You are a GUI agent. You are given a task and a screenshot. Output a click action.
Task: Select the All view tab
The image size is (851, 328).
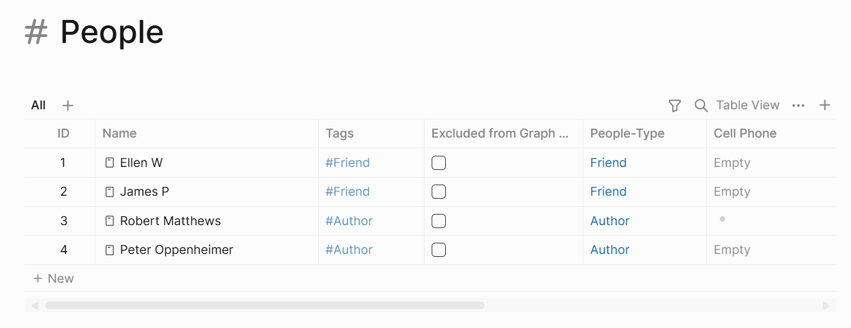tap(38, 105)
